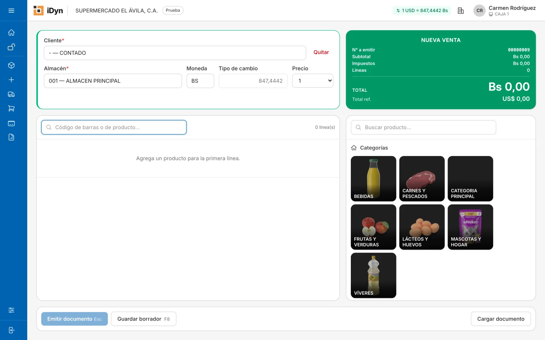This screenshot has height=340, width=545.
Task: Focus the barcode or product code field
Action: (114, 127)
